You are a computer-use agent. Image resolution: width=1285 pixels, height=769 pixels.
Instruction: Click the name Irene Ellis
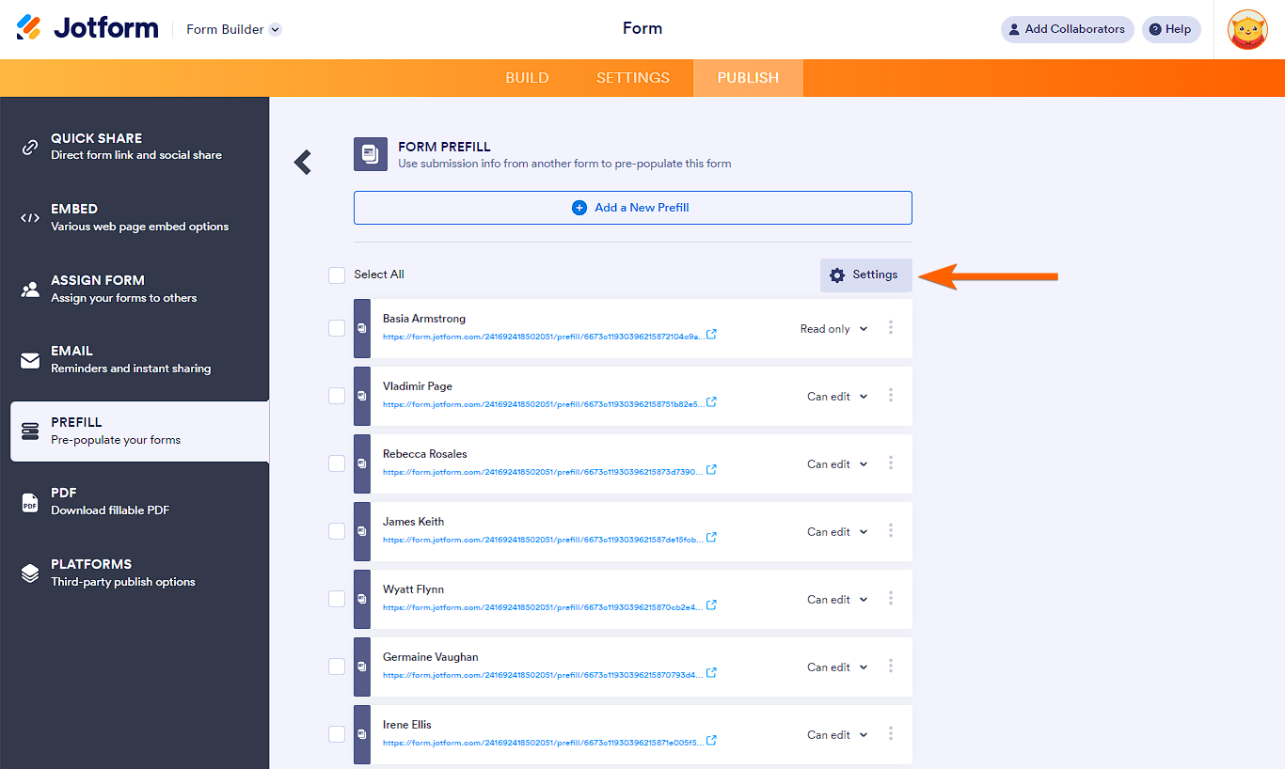[407, 725]
